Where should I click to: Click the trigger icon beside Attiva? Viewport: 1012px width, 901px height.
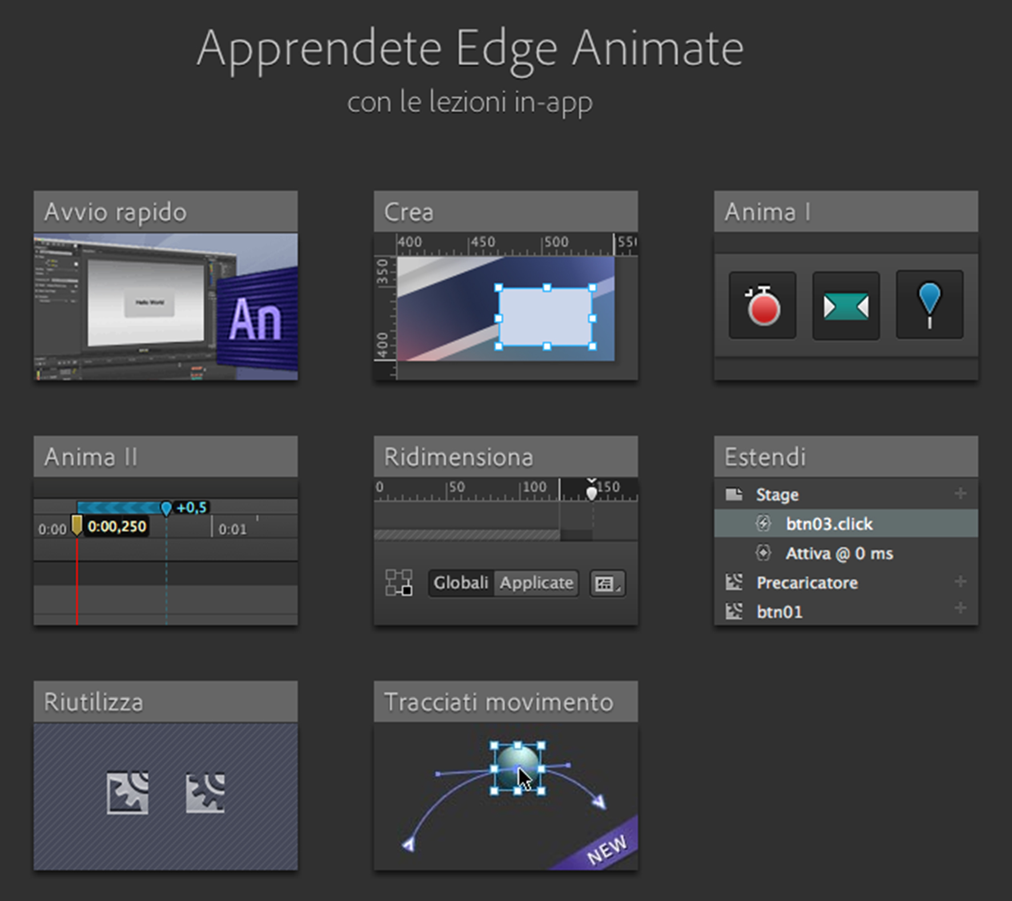(763, 553)
